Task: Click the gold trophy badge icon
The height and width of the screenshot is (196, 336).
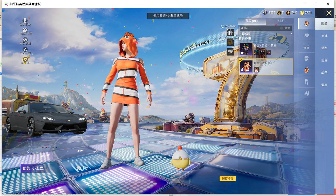Action: click(230, 42)
